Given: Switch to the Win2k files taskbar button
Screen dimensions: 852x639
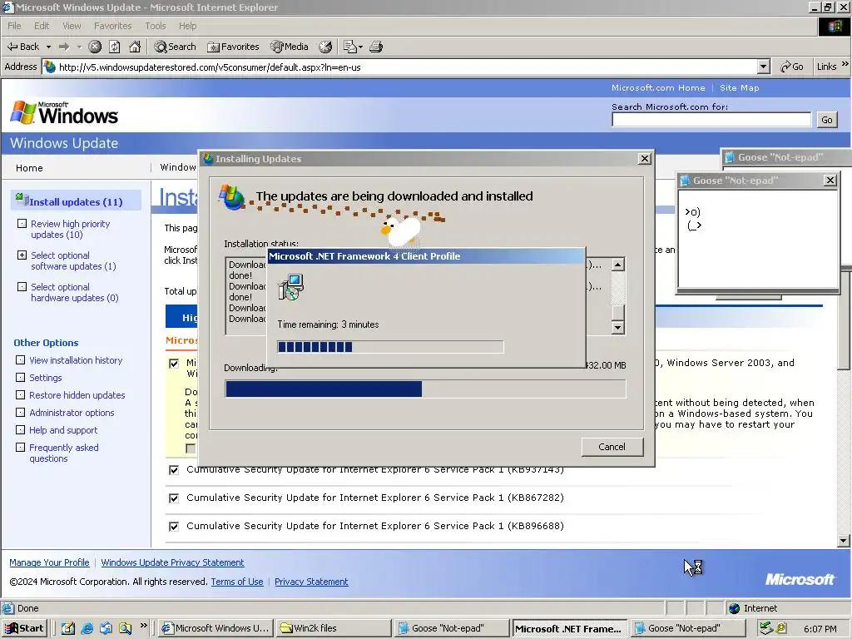Looking at the screenshot, I should click(333, 628).
